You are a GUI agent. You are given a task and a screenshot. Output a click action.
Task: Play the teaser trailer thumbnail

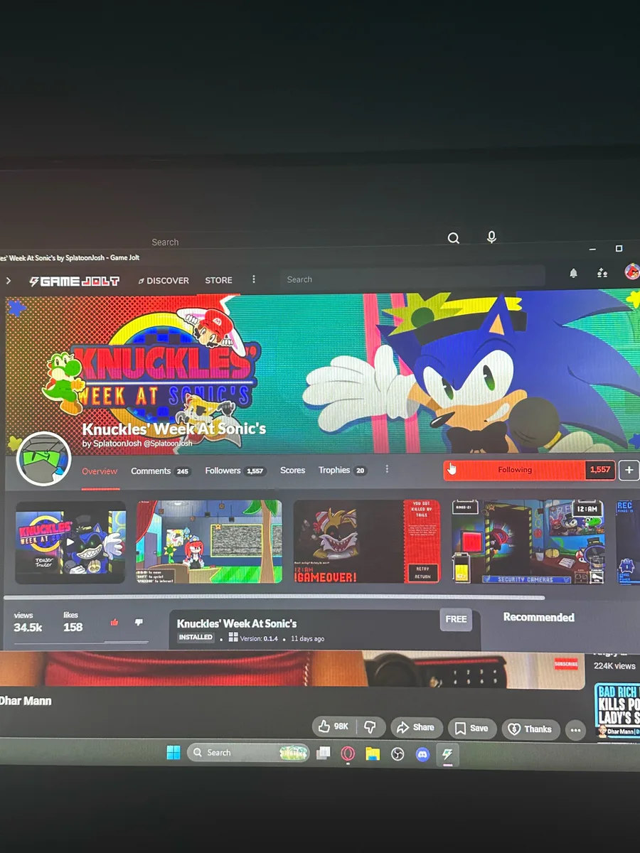click(x=70, y=542)
